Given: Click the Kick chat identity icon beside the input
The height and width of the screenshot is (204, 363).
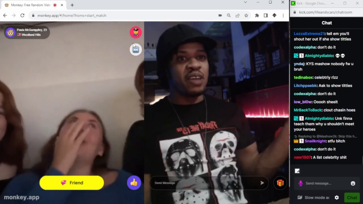Looking at the screenshot, I should pyautogui.click(x=301, y=183).
